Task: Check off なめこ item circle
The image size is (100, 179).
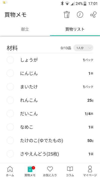Action: point(10,127)
